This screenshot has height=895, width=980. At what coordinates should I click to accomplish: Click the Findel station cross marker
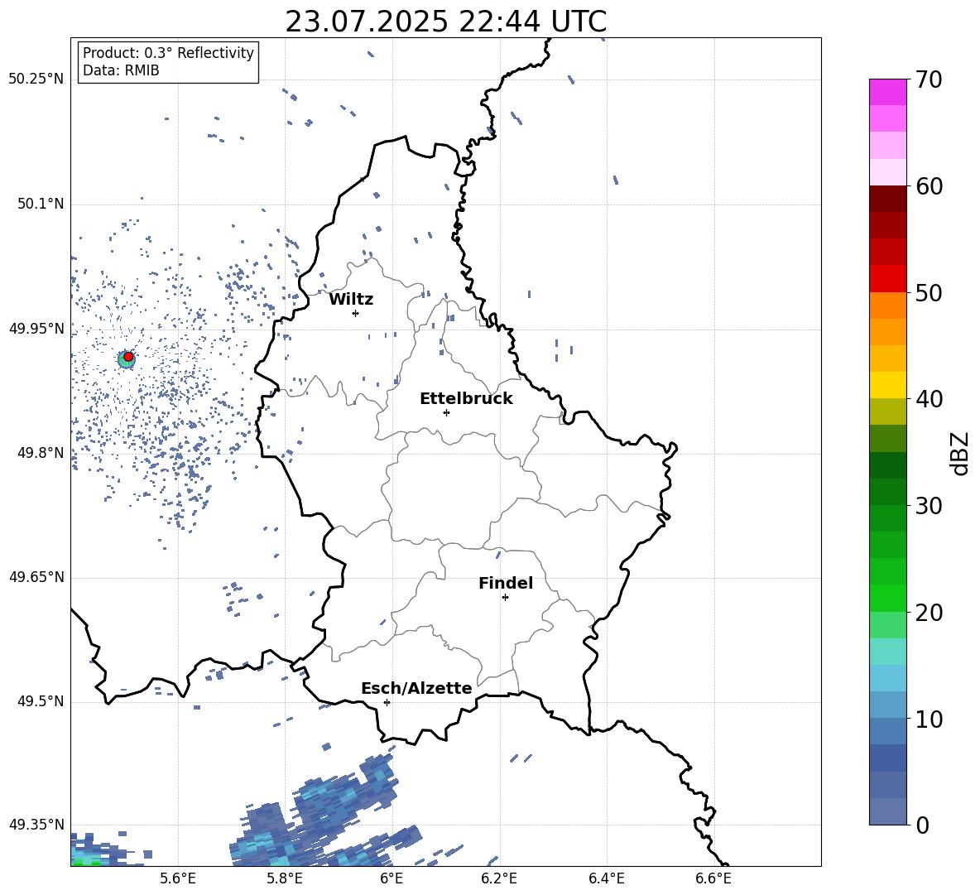click(505, 598)
